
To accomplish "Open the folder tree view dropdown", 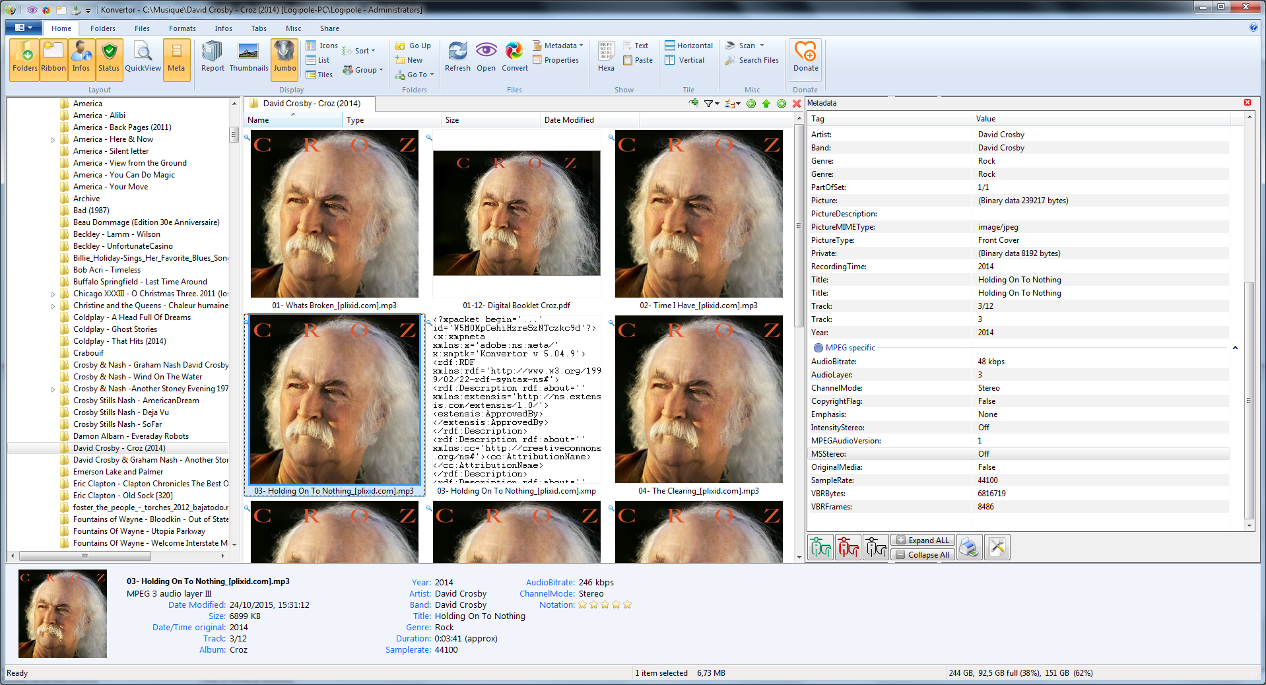I will tap(733, 104).
